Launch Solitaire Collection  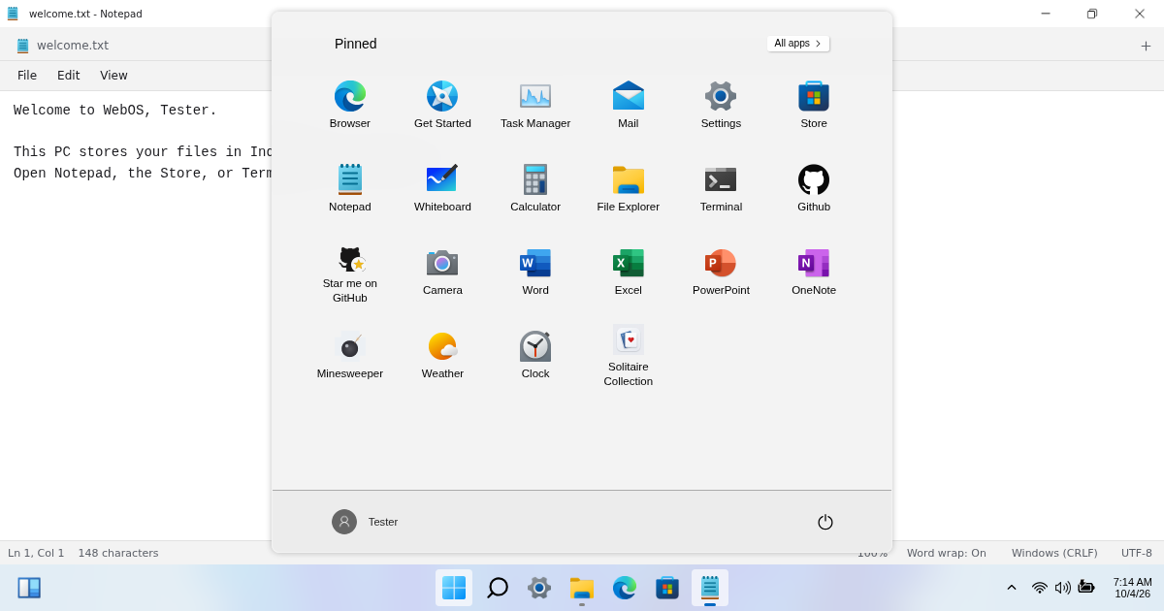tap(629, 356)
